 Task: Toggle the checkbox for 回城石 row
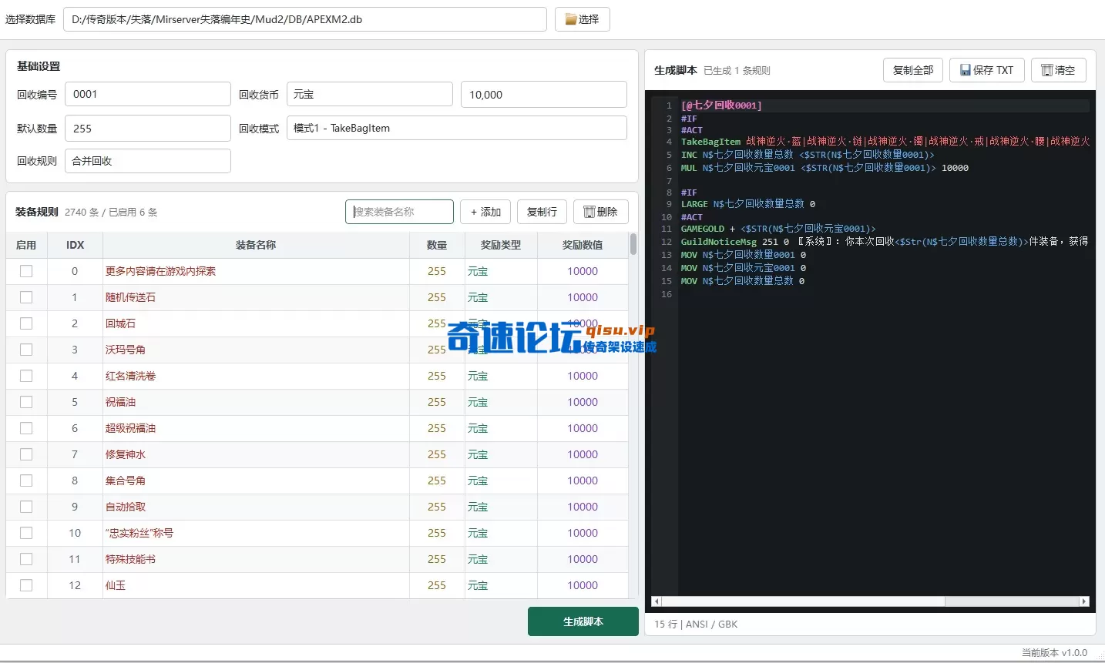point(26,323)
